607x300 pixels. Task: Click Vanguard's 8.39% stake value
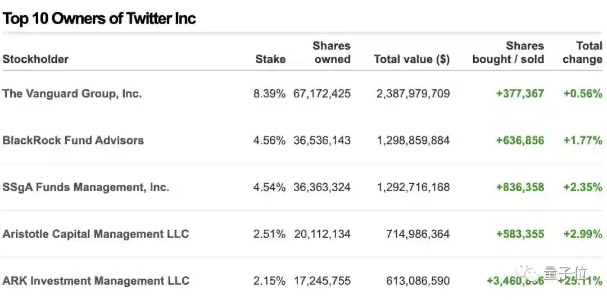269,93
